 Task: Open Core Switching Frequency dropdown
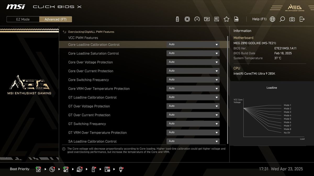pos(193,80)
